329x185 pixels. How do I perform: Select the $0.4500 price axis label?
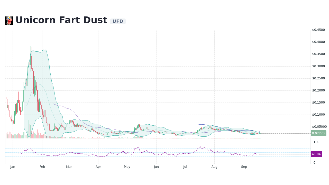[x=318, y=30]
